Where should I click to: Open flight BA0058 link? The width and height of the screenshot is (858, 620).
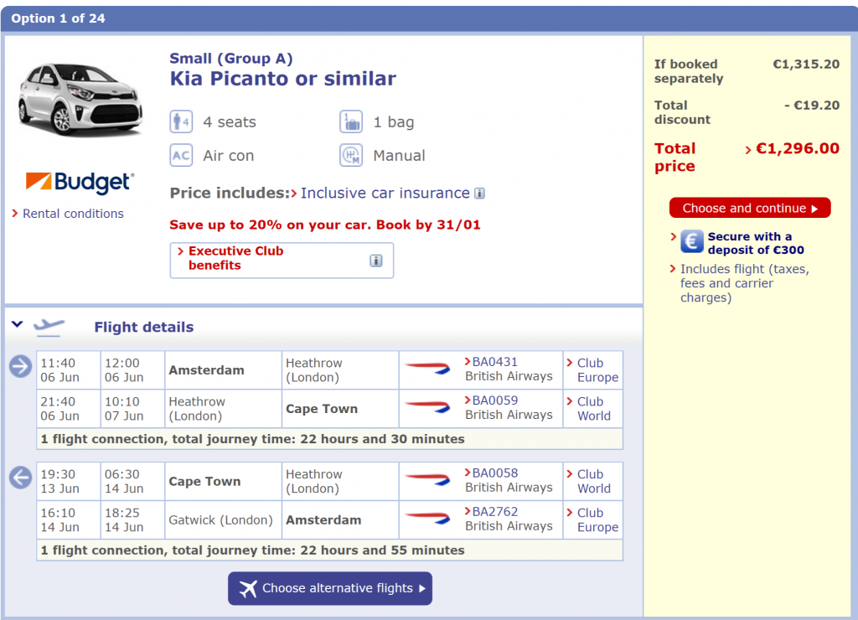click(x=494, y=473)
